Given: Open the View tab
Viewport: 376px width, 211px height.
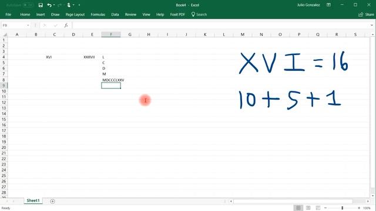Looking at the screenshot, I should (146, 14).
